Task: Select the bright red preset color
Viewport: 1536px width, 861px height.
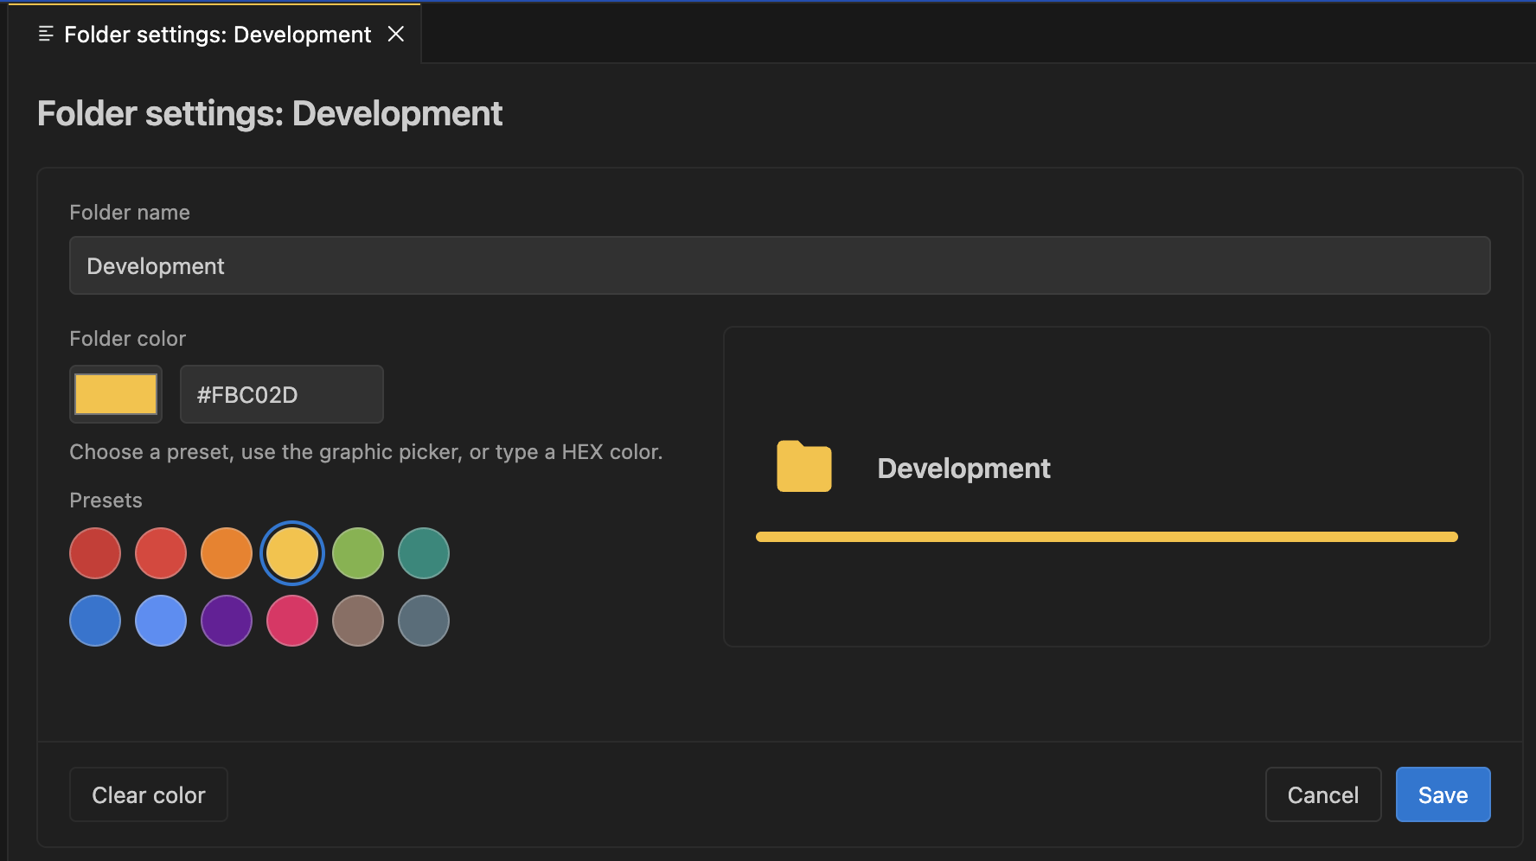Action: point(161,553)
